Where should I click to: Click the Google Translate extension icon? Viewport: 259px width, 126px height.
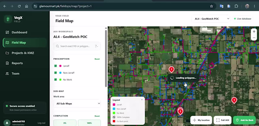[221, 6]
